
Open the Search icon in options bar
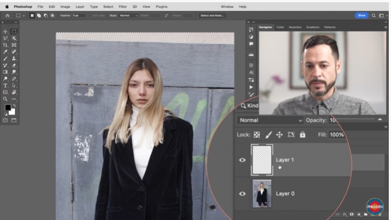[373, 15]
